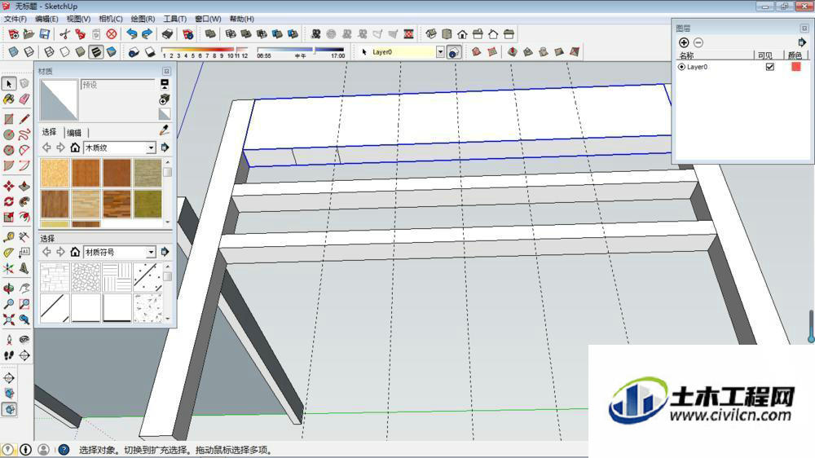This screenshot has width=815, height=458.
Task: Set material to default swatch button
Action: [165, 114]
